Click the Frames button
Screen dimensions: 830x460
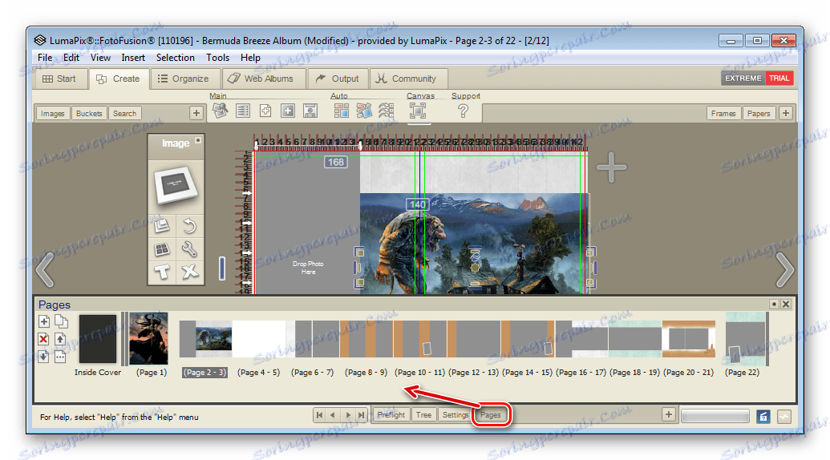tap(723, 113)
